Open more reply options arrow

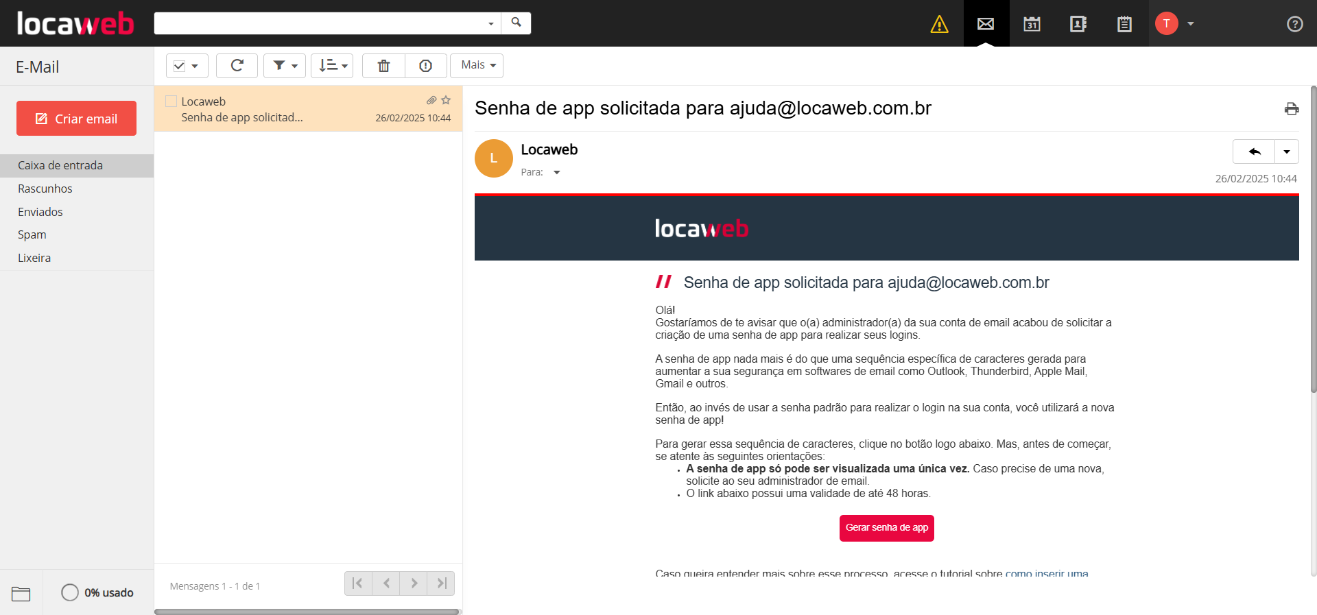tap(1287, 152)
